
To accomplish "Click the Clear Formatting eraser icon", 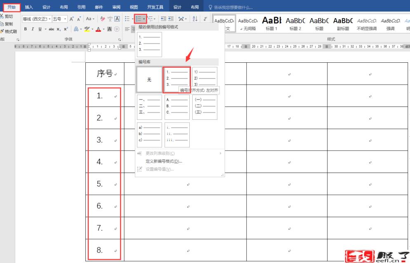I will click(103, 19).
